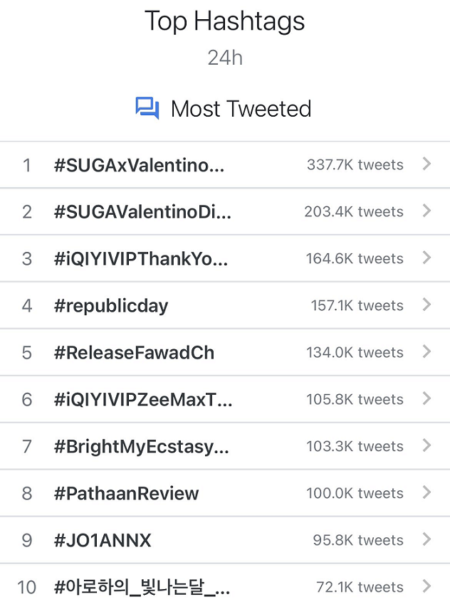
Task: Open the #SUGAxValentino hashtag
Action: (x=139, y=165)
